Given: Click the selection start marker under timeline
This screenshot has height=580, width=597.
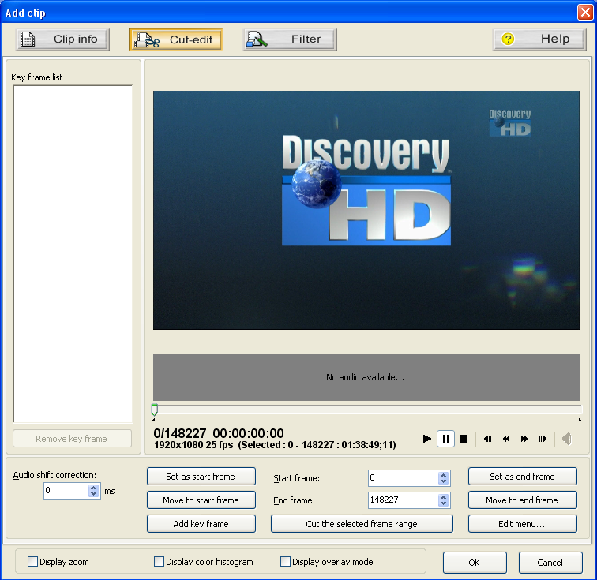Looking at the screenshot, I should click(x=153, y=420).
